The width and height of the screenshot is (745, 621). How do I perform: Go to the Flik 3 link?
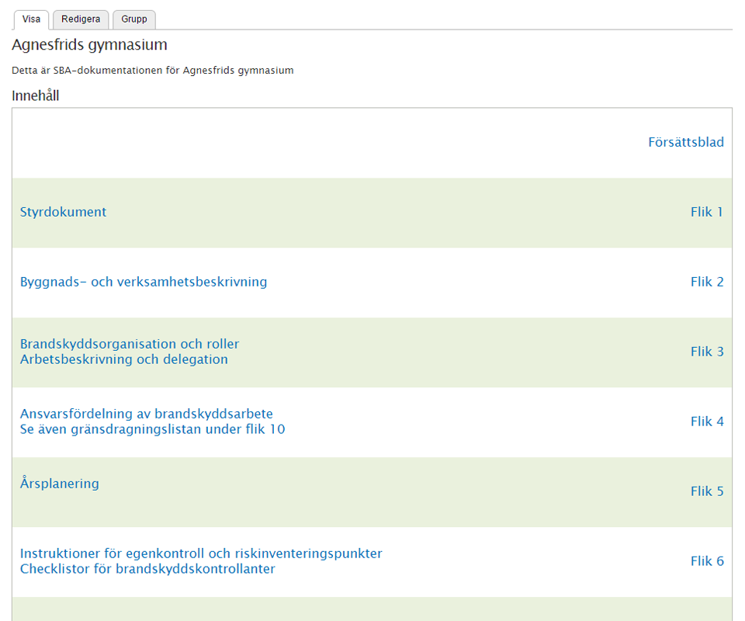[x=706, y=352]
